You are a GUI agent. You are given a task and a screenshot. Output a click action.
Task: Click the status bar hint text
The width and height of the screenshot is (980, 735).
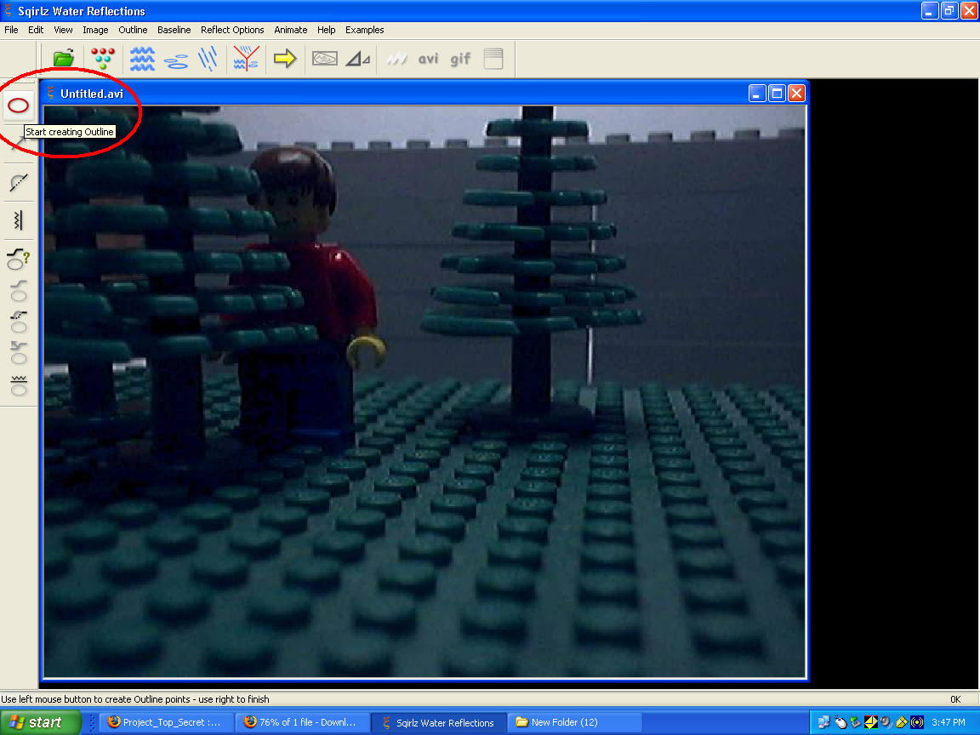click(x=135, y=699)
